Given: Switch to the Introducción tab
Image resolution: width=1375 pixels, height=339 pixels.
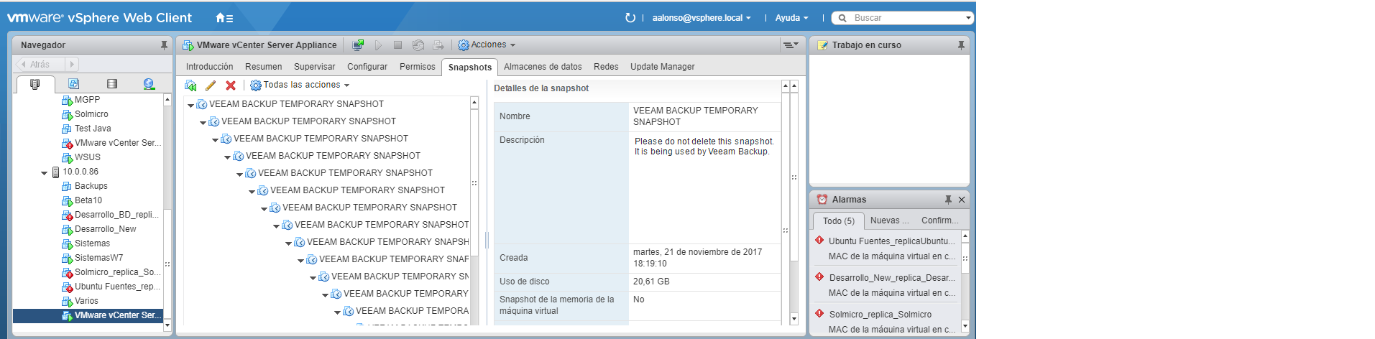Looking at the screenshot, I should [209, 67].
